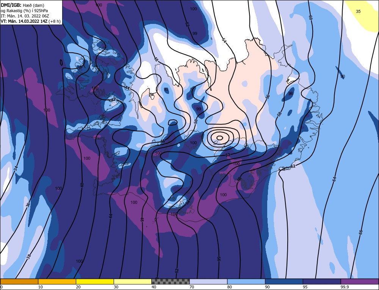The width and height of the screenshot is (379, 290).
Task: Click the checkered gray 40–70 legend swatch
Action: [x=171, y=281]
